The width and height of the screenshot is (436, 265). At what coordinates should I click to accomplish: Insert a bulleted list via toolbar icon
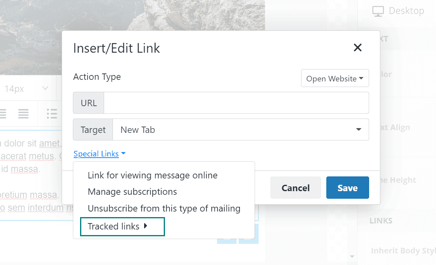click(x=52, y=113)
